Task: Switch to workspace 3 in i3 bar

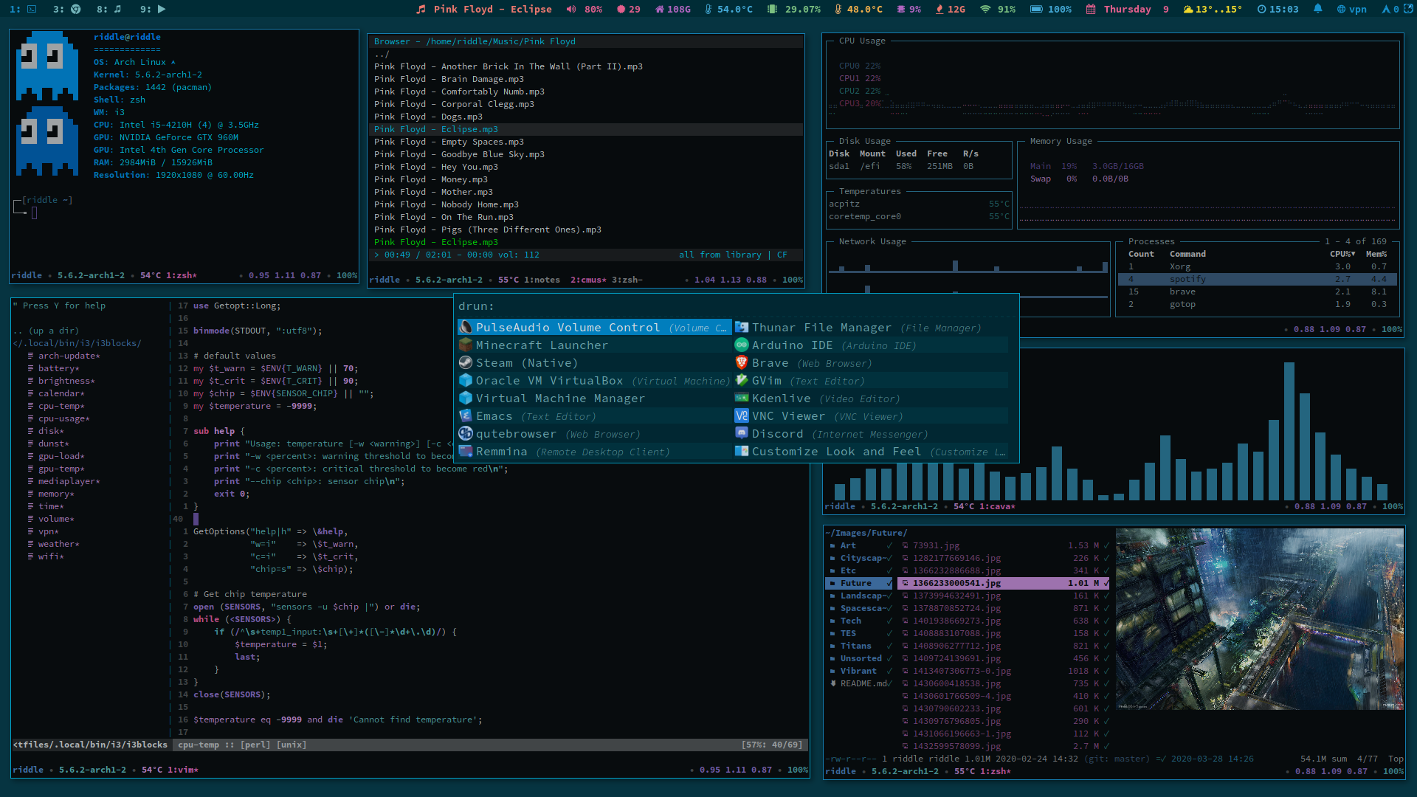Action: (x=66, y=10)
